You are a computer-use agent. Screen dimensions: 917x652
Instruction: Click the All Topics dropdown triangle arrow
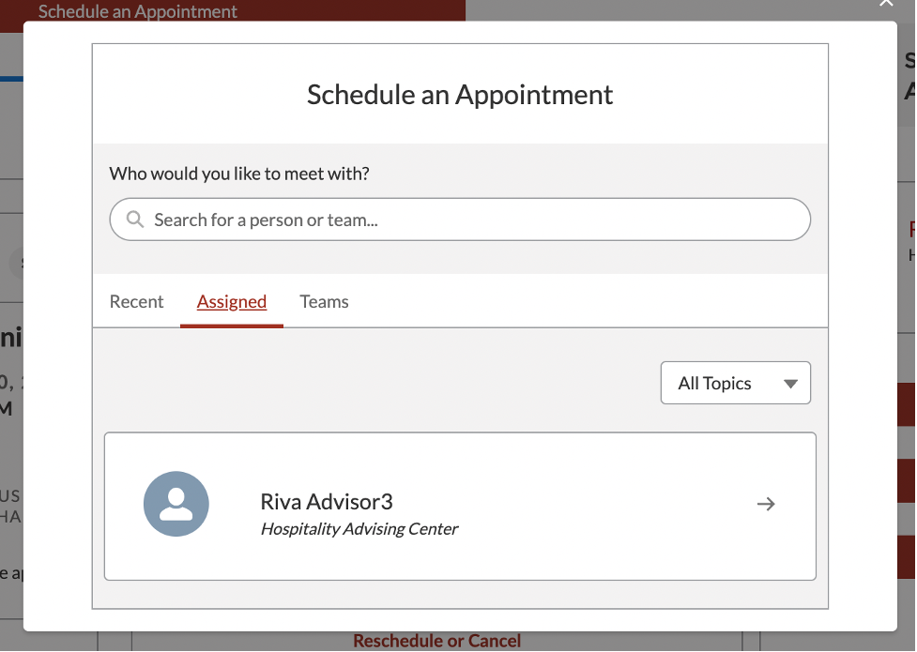(x=790, y=384)
